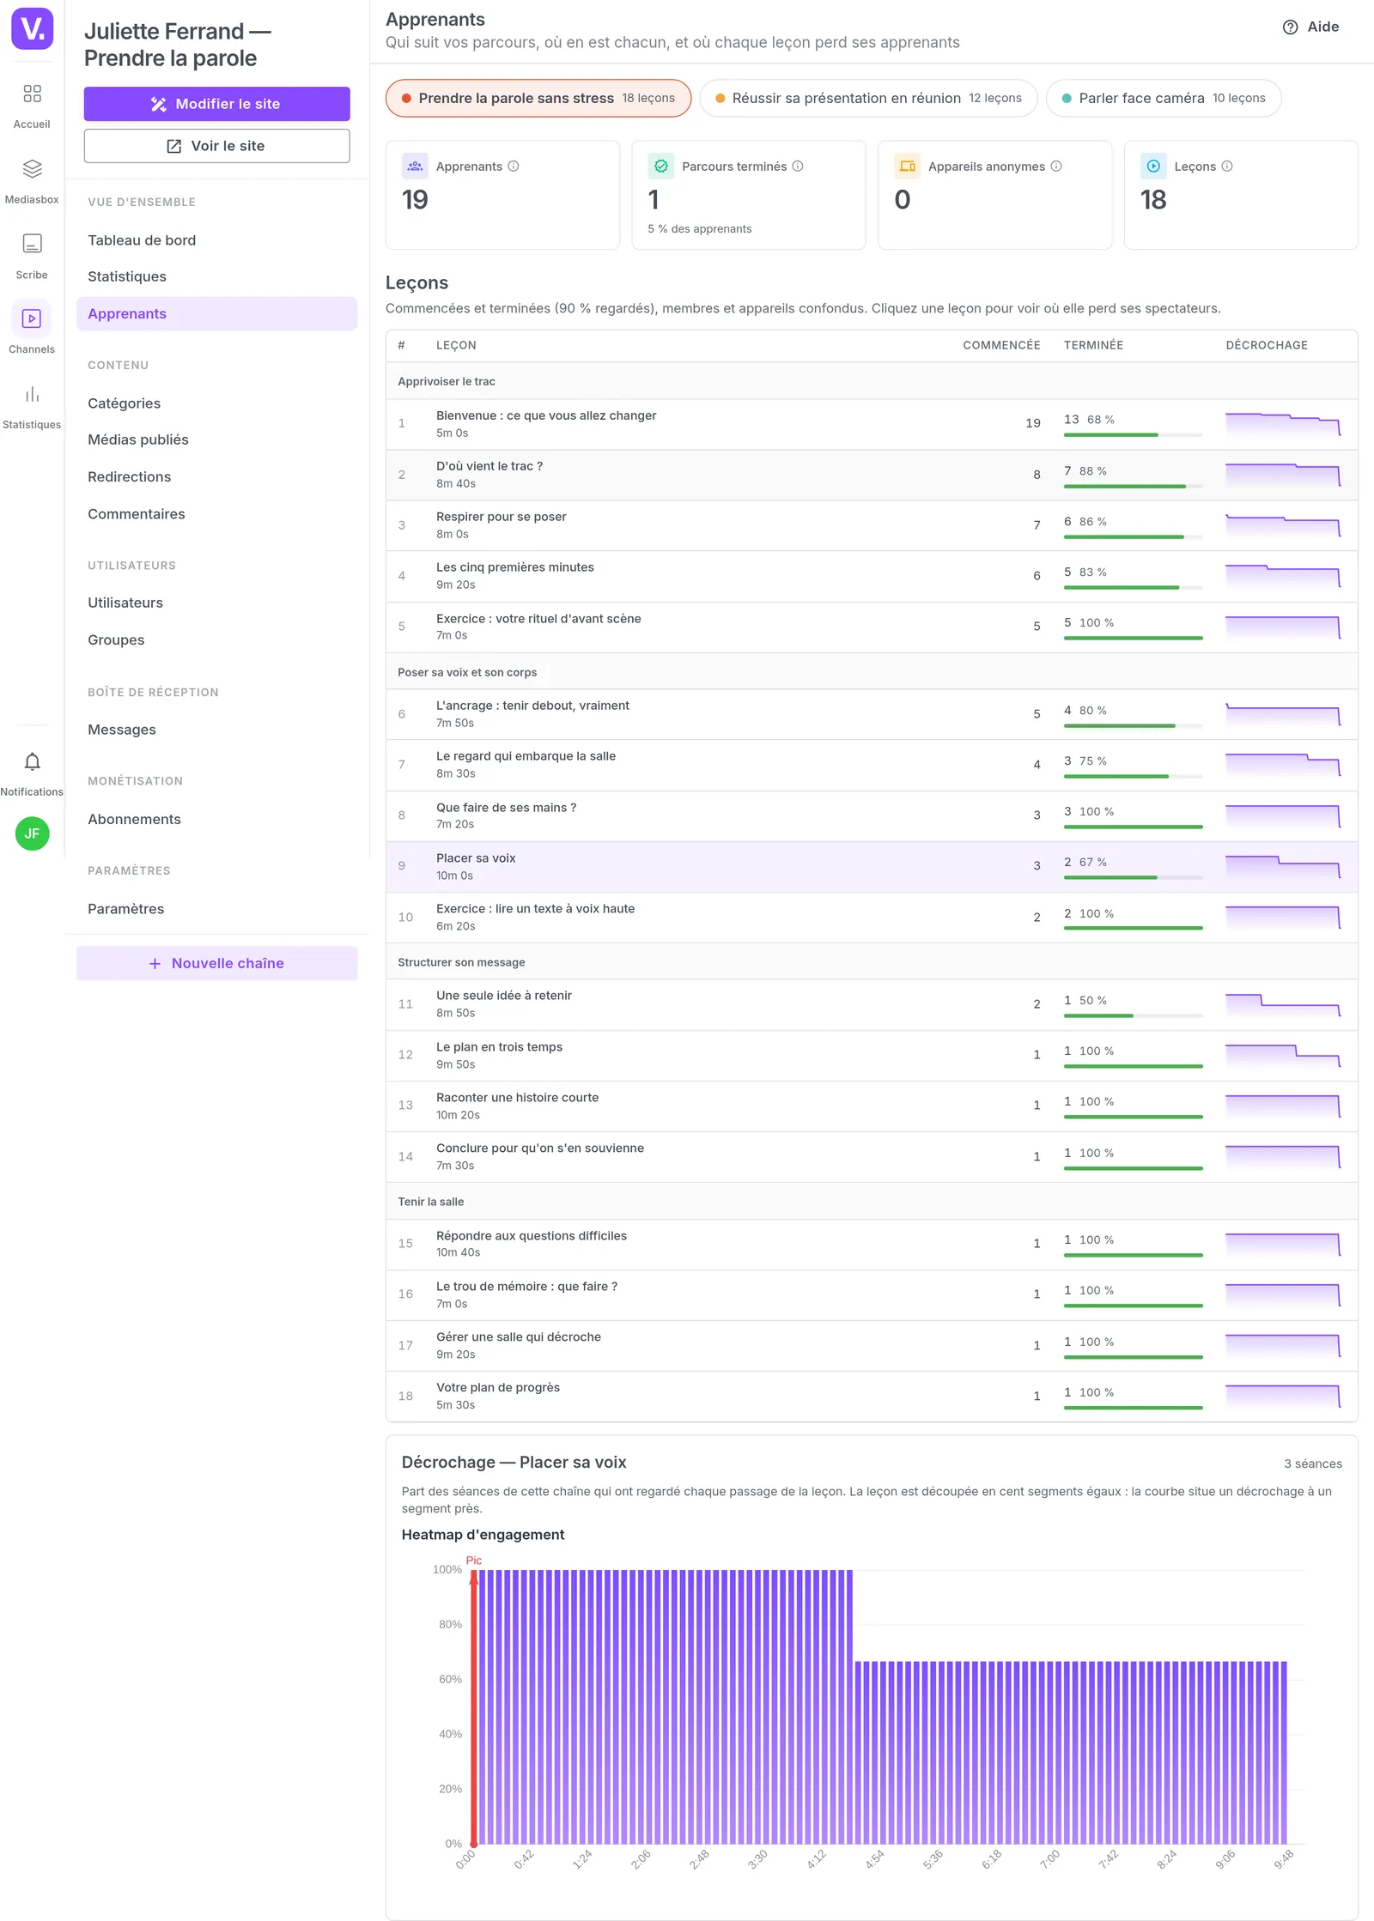Open Statistiques in the sidebar menu
This screenshot has height=1921, width=1374.
(x=217, y=276)
